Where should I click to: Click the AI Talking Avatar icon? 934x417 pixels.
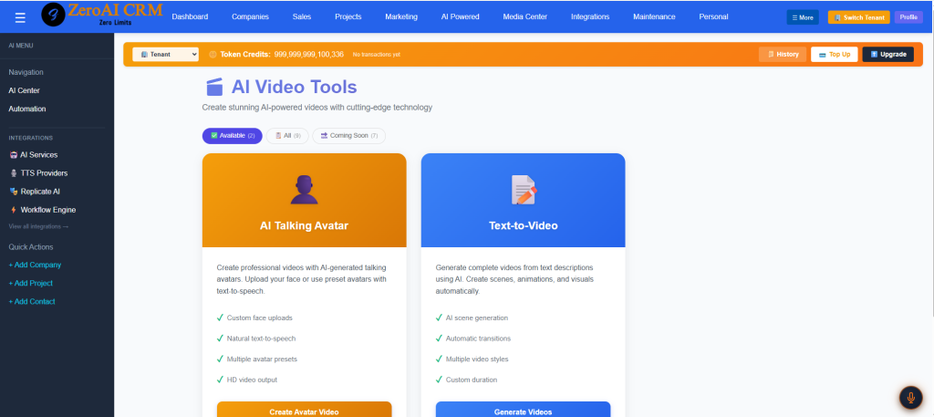pyautogui.click(x=304, y=190)
